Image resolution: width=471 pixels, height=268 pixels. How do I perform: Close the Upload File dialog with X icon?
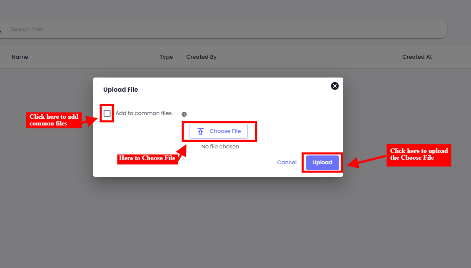pyautogui.click(x=334, y=86)
